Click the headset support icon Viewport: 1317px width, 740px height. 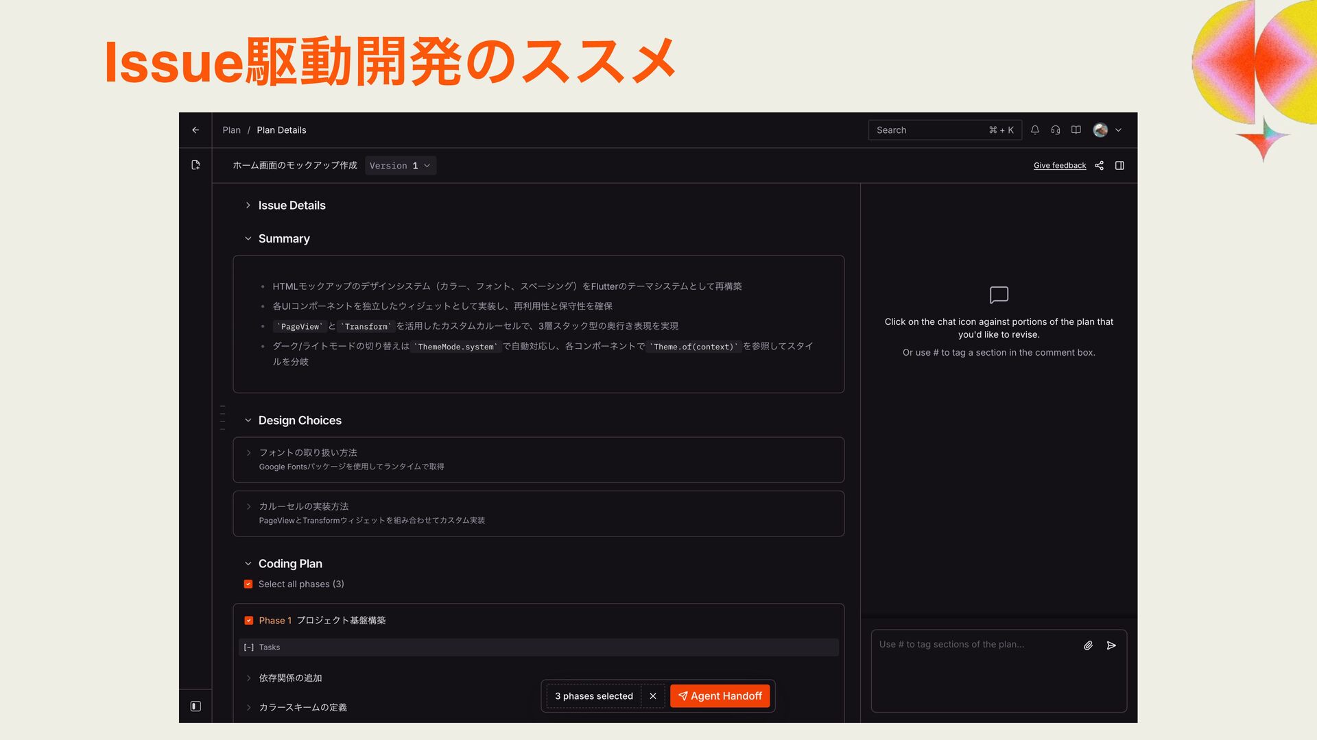[1056, 130]
